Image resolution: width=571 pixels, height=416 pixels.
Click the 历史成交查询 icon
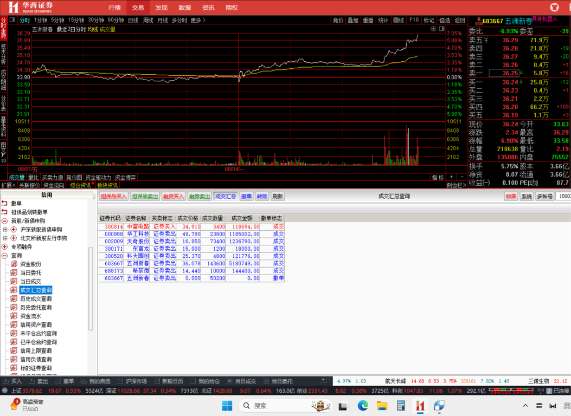(x=14, y=298)
